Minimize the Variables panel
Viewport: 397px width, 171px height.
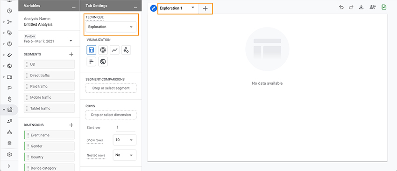coord(74,8)
